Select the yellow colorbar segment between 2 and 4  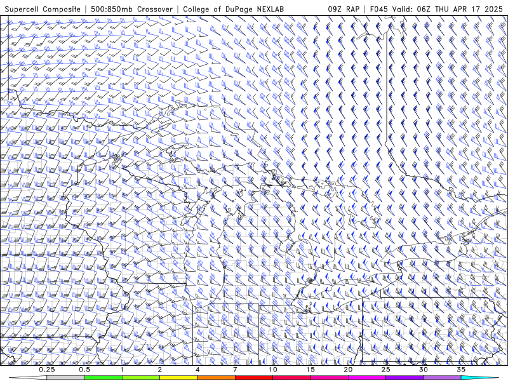(178, 378)
